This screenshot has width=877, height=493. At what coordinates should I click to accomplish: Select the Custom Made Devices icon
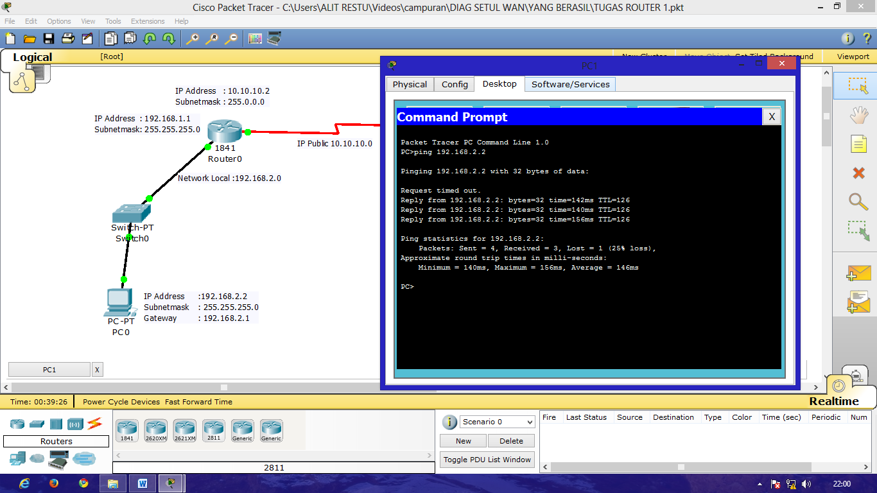58,460
